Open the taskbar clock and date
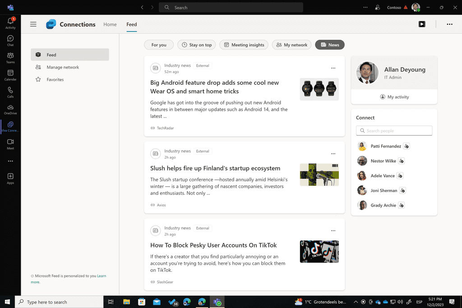 (435, 302)
